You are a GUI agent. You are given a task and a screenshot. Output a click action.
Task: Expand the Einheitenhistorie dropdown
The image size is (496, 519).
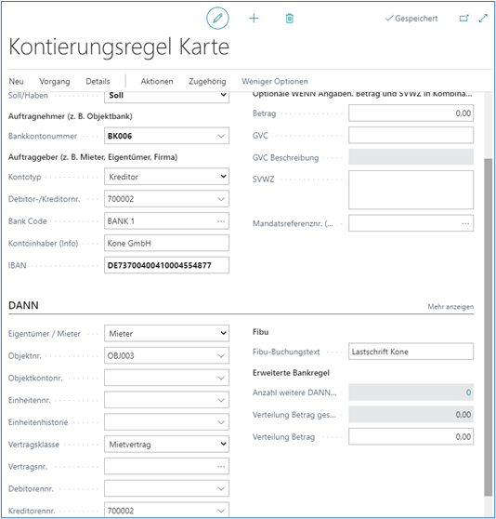tap(221, 422)
